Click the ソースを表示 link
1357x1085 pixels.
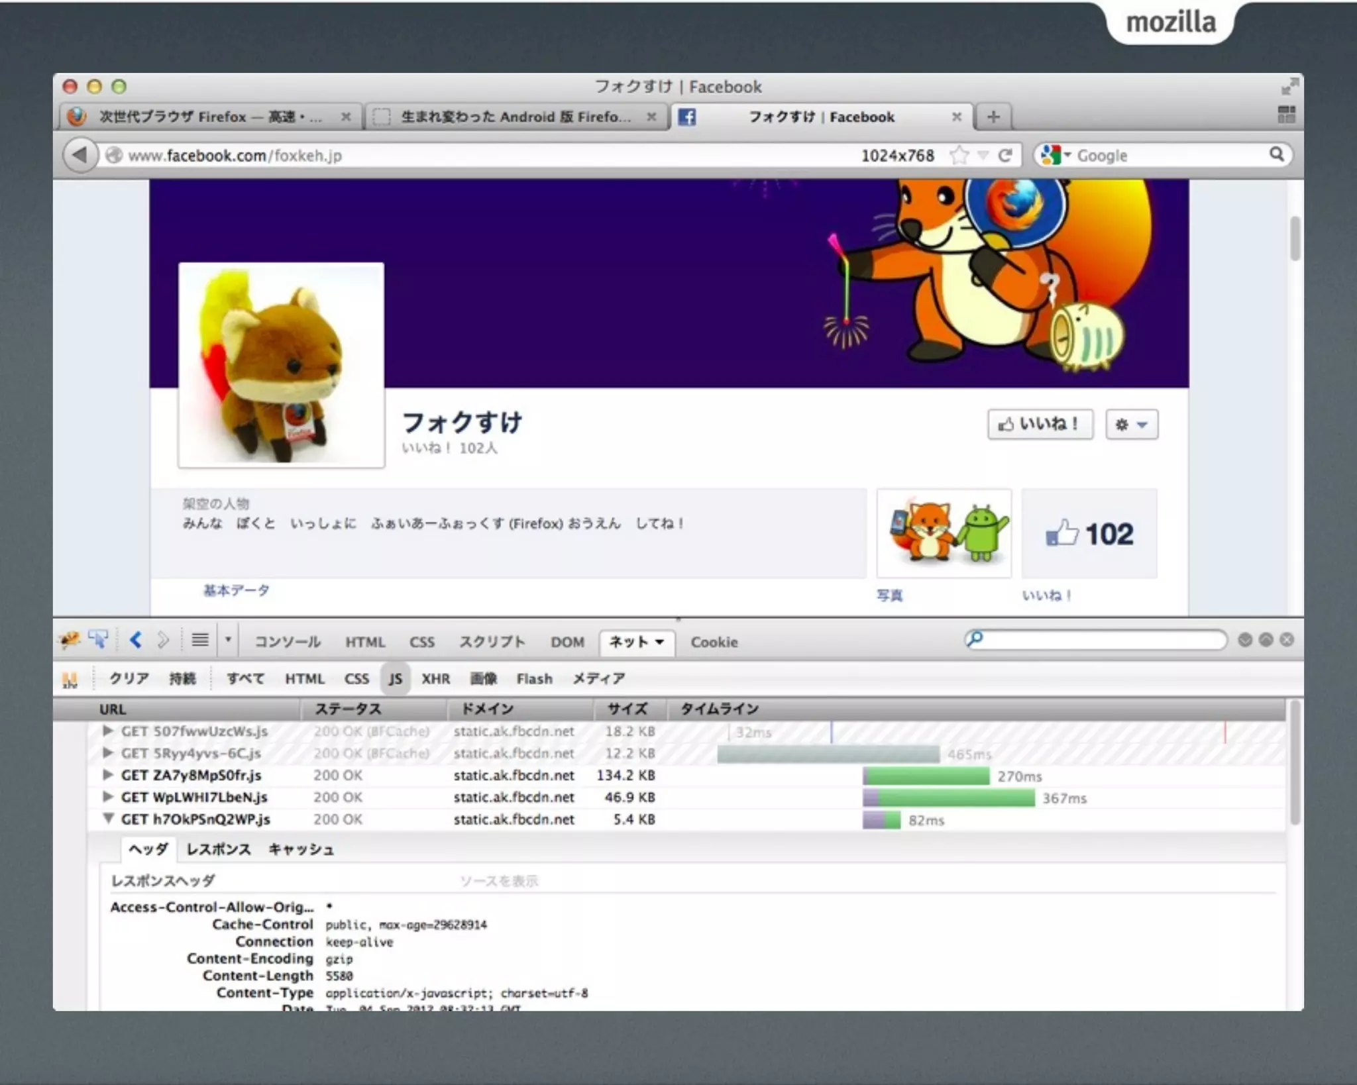point(499,881)
